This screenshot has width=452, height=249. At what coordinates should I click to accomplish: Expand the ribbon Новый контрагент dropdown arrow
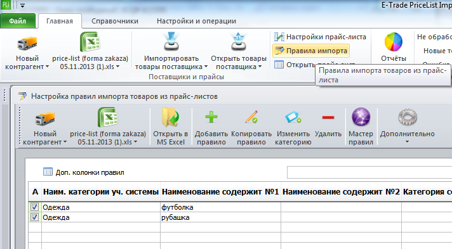[x=47, y=67]
